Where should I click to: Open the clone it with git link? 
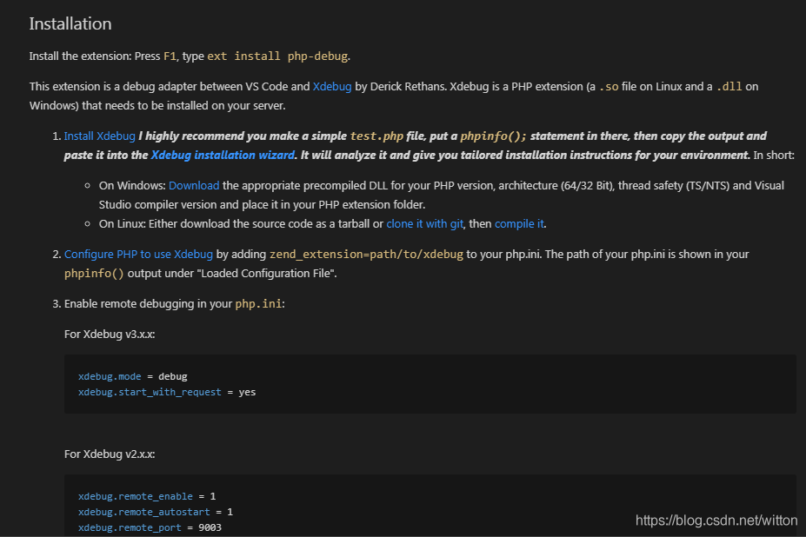click(x=424, y=223)
